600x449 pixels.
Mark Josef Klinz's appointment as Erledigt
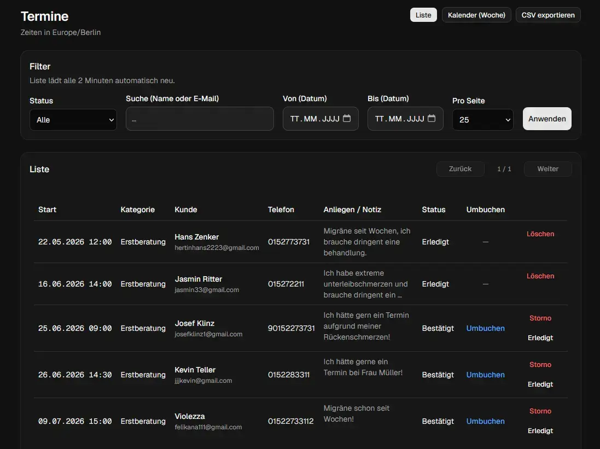[540, 338]
